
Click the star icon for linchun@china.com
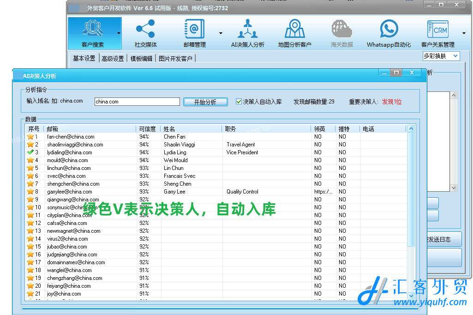click(x=30, y=168)
